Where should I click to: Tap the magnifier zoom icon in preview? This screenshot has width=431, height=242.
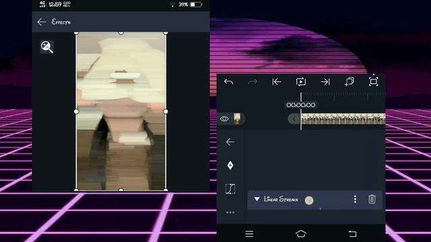point(46,46)
